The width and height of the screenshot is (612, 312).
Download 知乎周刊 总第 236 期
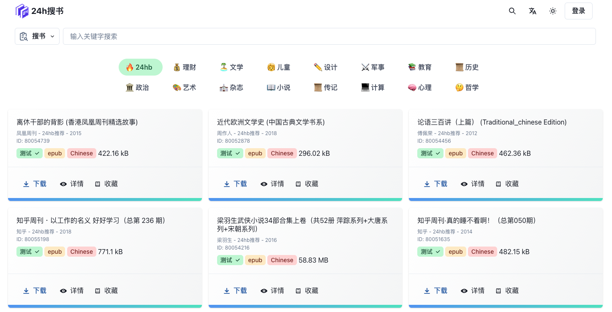point(35,290)
